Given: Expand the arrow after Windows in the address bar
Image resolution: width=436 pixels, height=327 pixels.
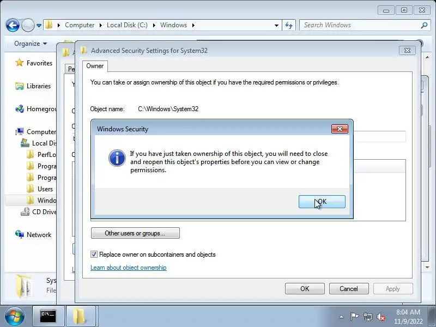Looking at the screenshot, I should (193, 25).
